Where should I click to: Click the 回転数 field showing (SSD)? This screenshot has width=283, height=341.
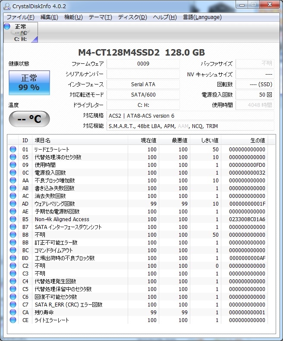[x=255, y=84]
